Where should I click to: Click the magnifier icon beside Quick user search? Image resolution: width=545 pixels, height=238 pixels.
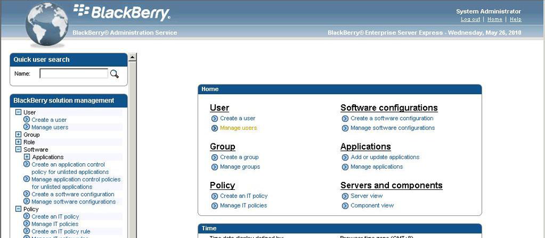[x=114, y=74]
